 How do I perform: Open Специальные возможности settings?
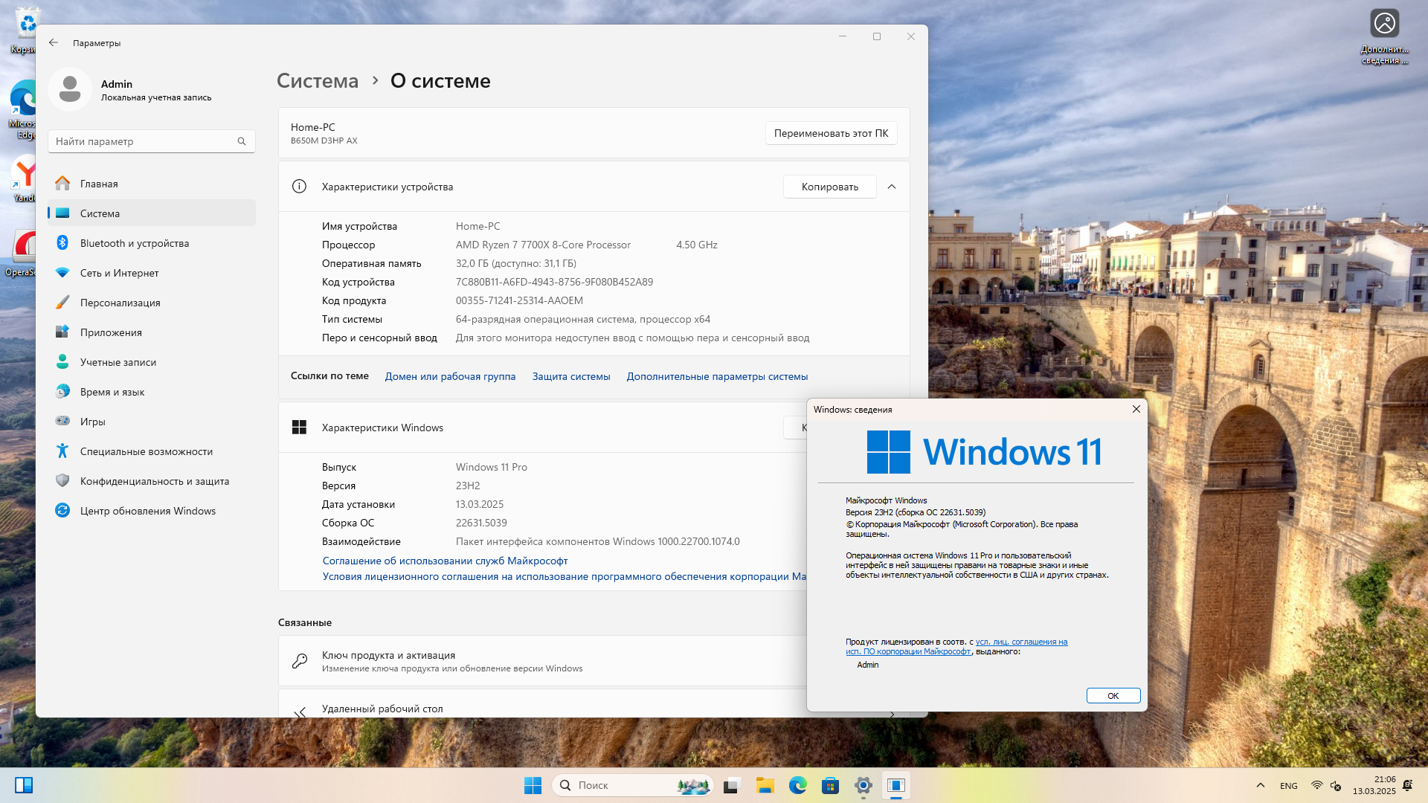(146, 451)
